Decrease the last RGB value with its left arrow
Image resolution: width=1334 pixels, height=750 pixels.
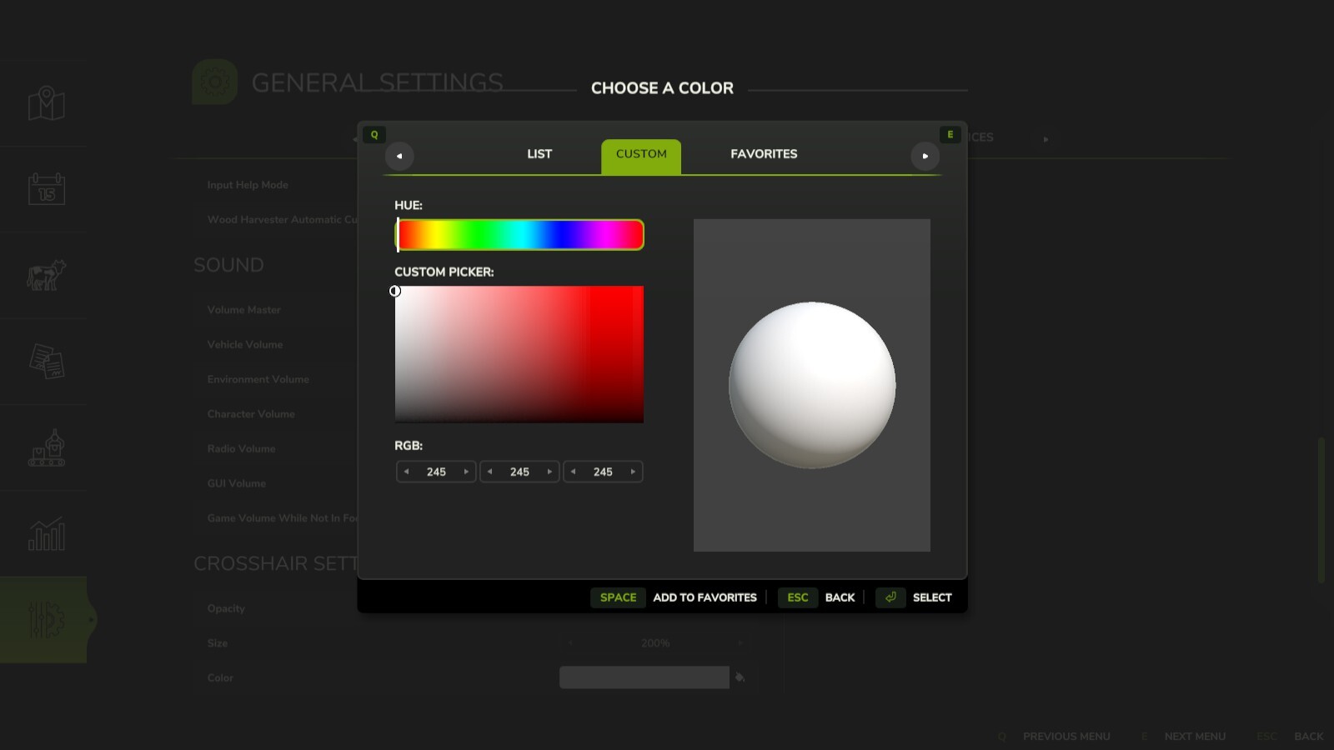[574, 472]
